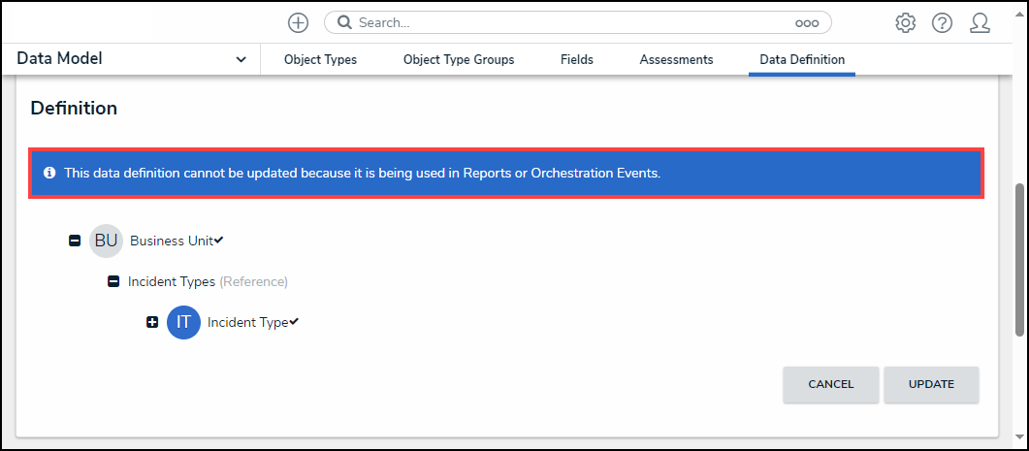This screenshot has width=1029, height=451.
Task: Click the three-dot search options icon
Action: [x=807, y=22]
